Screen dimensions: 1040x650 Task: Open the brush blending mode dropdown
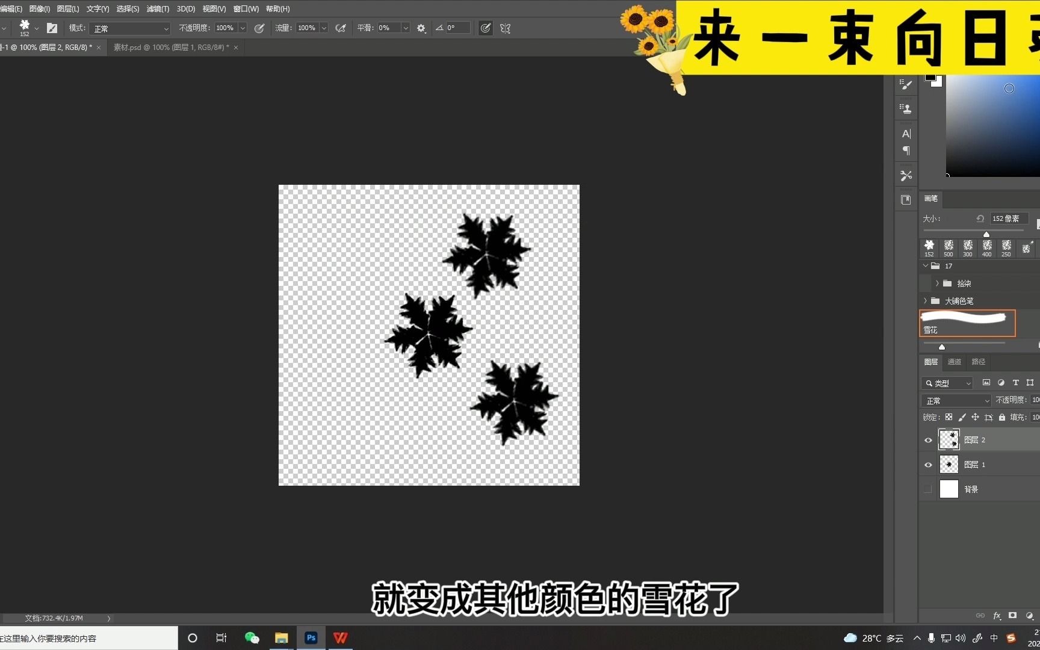pos(129,28)
